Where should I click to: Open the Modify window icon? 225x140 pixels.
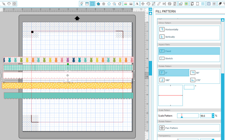point(181,4)
